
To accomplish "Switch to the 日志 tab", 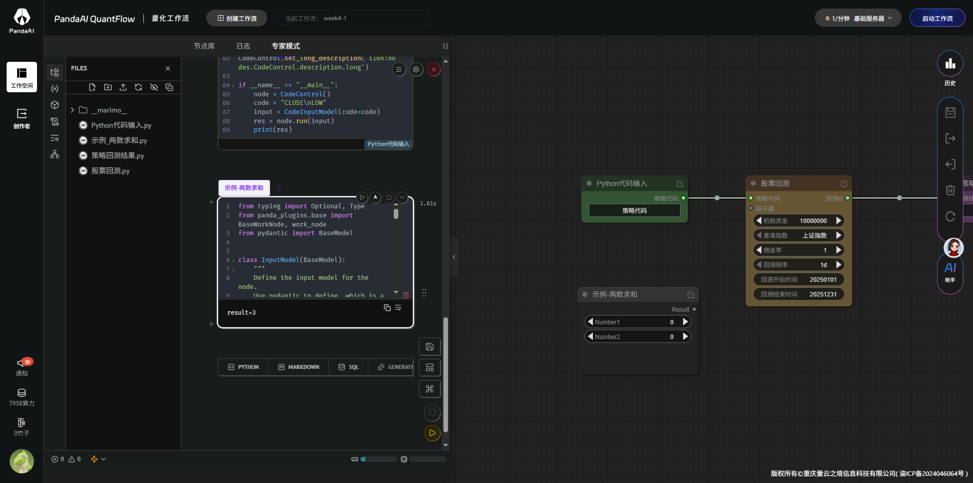I will tap(243, 46).
